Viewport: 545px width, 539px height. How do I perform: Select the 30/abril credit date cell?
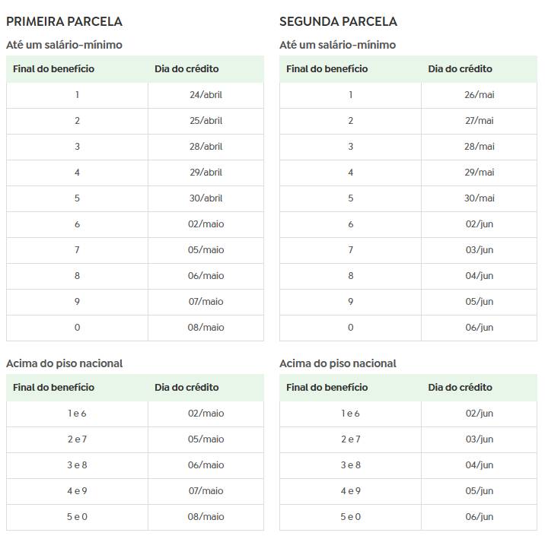[x=206, y=198]
